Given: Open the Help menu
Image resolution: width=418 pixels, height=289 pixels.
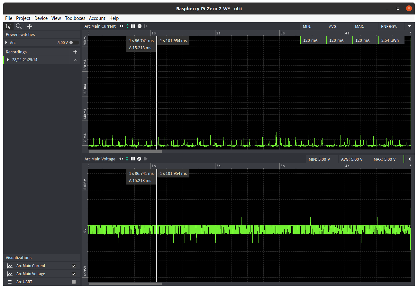Looking at the screenshot, I should (114, 18).
